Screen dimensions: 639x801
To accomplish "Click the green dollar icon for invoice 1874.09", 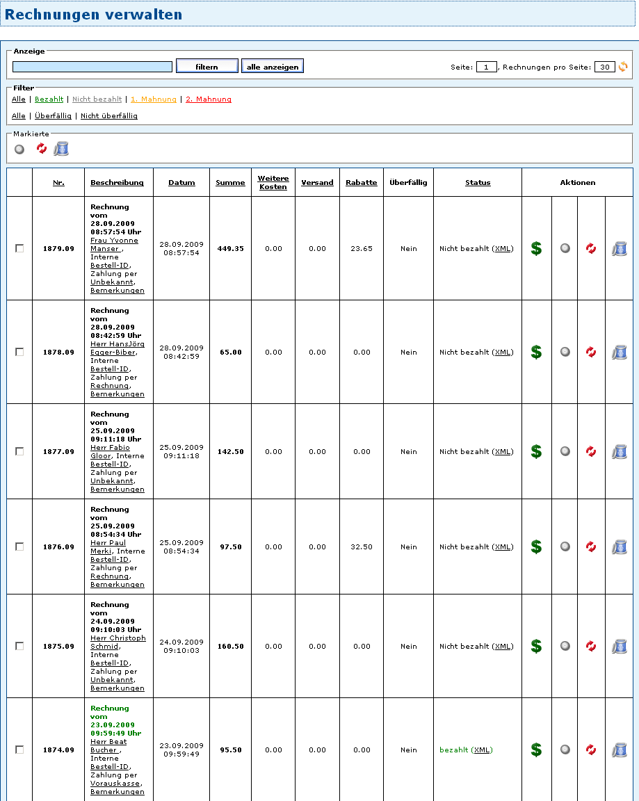I will click(x=536, y=750).
